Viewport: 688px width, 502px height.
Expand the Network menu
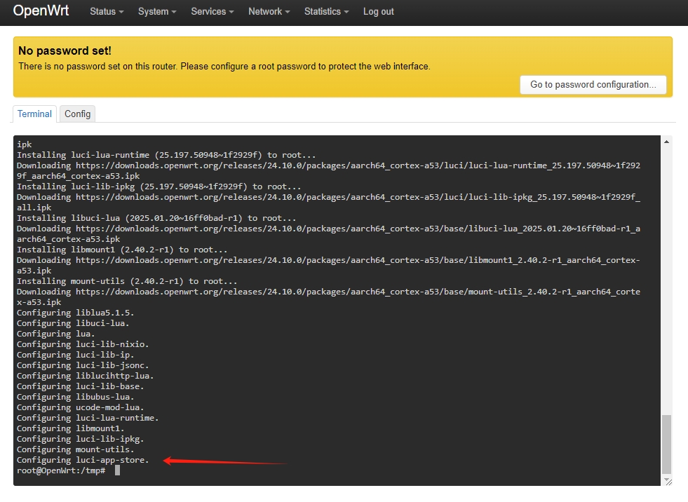269,12
